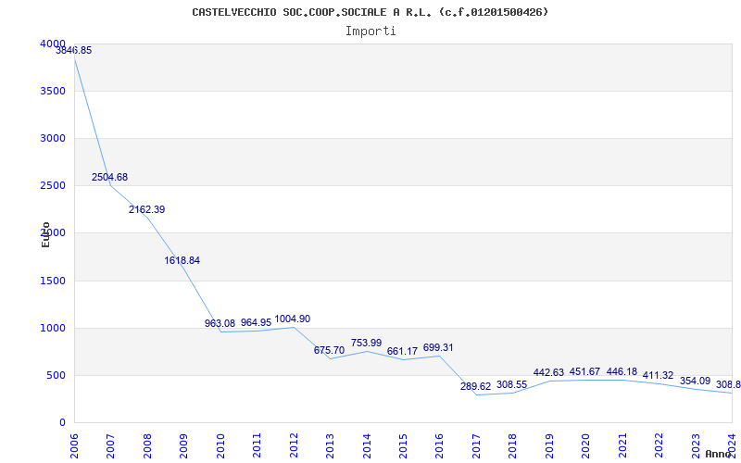The image size is (741, 463).
Task: Select the 451.67 data label
Action: 584,371
